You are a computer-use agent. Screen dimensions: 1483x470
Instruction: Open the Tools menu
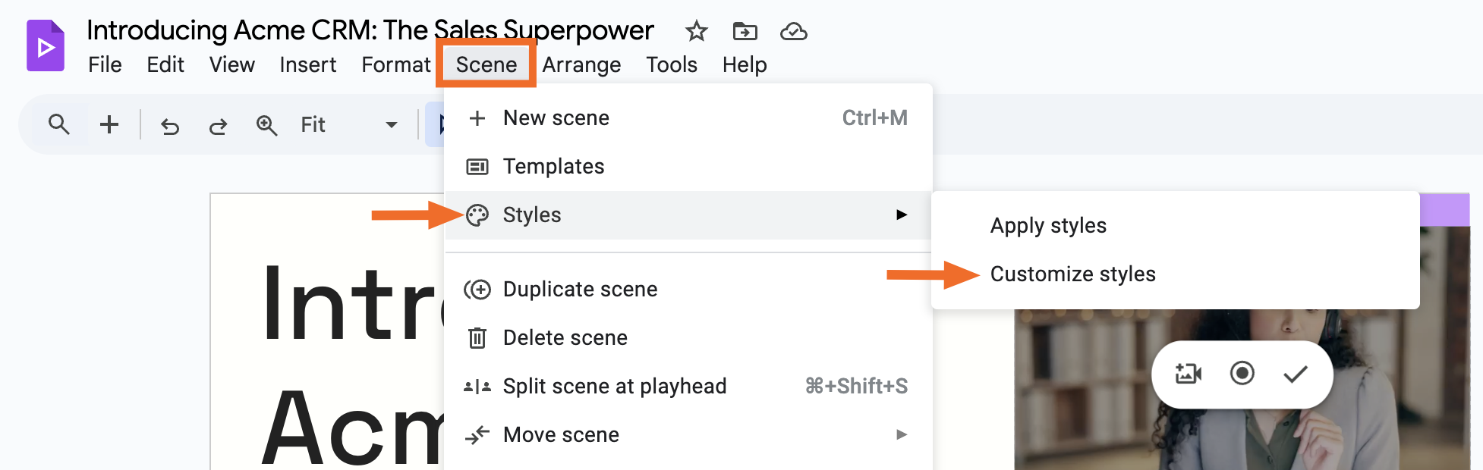coord(672,65)
